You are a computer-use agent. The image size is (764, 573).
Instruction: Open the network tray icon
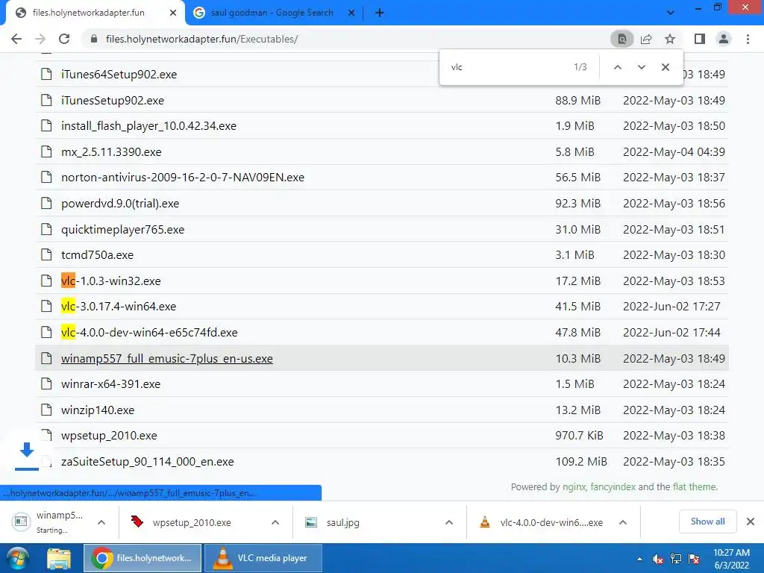coord(676,559)
